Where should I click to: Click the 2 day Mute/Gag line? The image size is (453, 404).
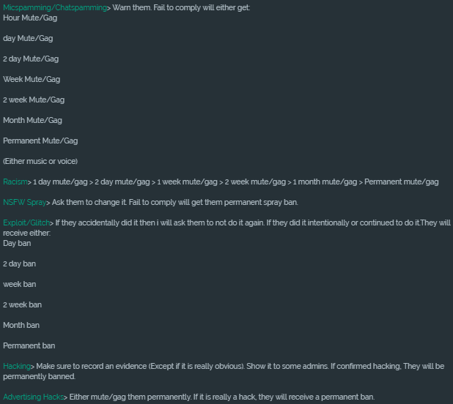31,59
